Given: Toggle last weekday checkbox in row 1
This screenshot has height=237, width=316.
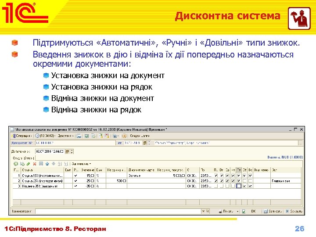Looking at the screenshot, I should coord(250,176).
